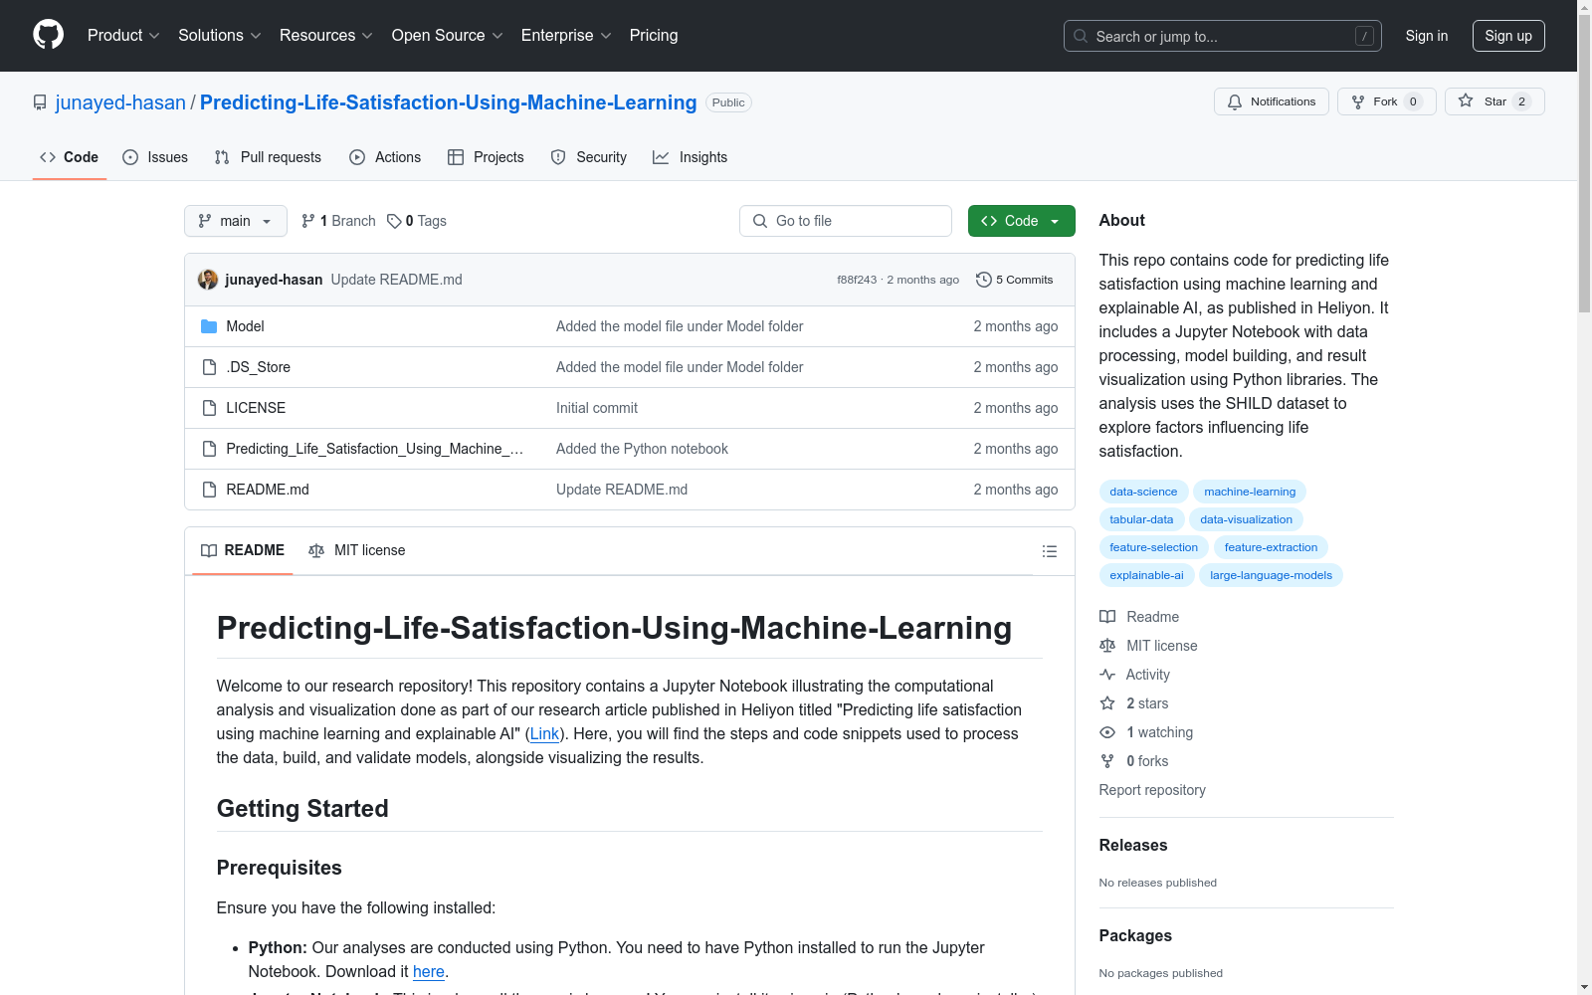Select the Code repository tab
Viewport: 1592px width, 995px height.
[x=70, y=157]
